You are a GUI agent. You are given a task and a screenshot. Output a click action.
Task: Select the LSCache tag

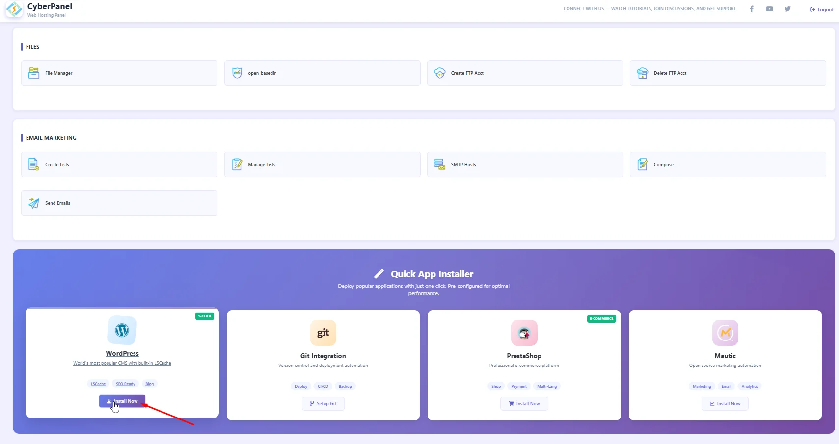click(98, 384)
